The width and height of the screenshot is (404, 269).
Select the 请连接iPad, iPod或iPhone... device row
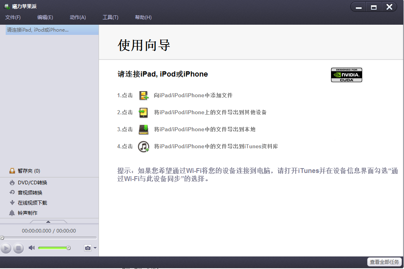point(52,30)
